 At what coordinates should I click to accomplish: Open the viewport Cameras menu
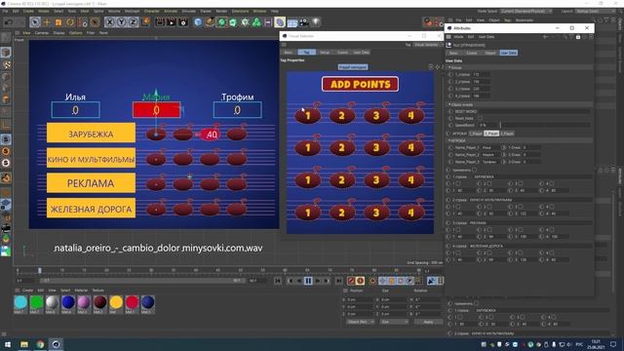[41, 33]
